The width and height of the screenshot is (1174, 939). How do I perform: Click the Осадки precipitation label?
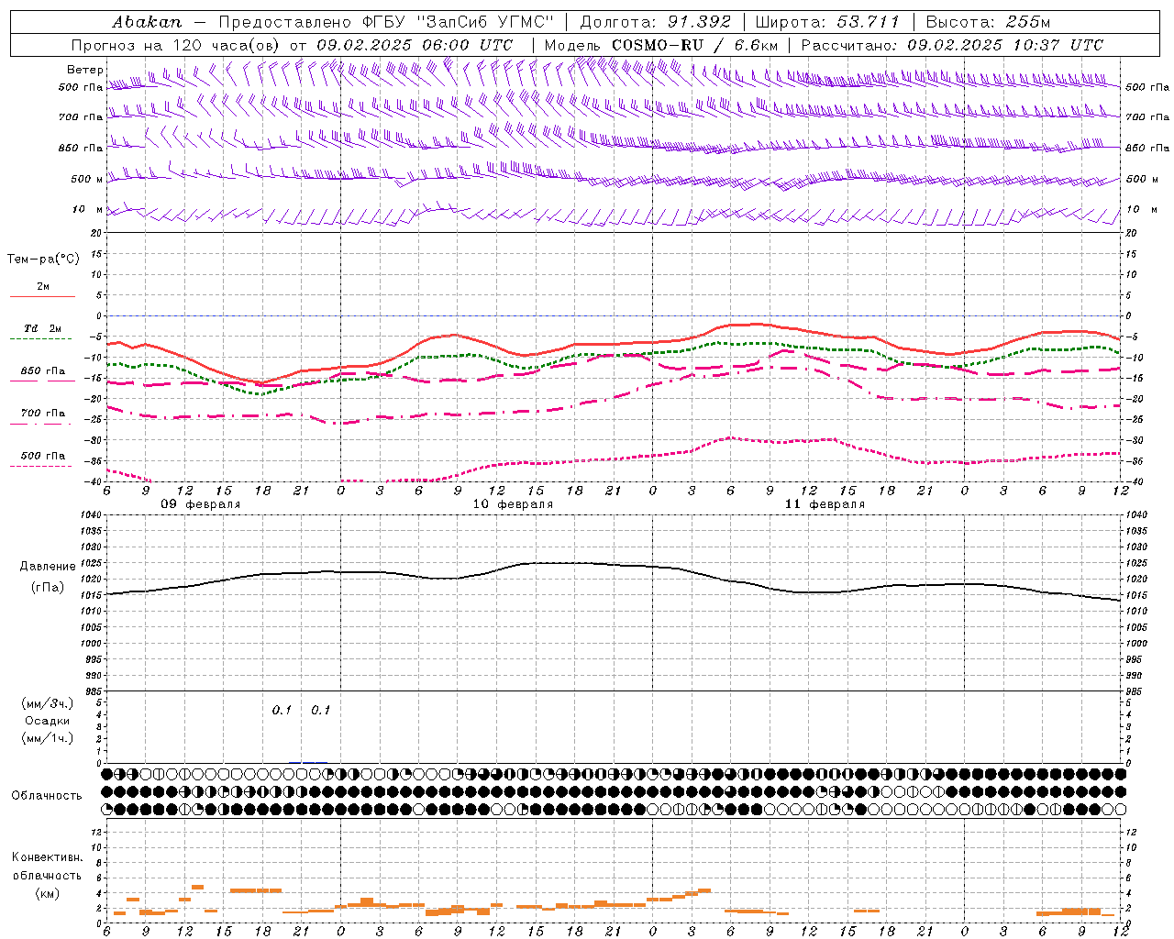(x=48, y=721)
